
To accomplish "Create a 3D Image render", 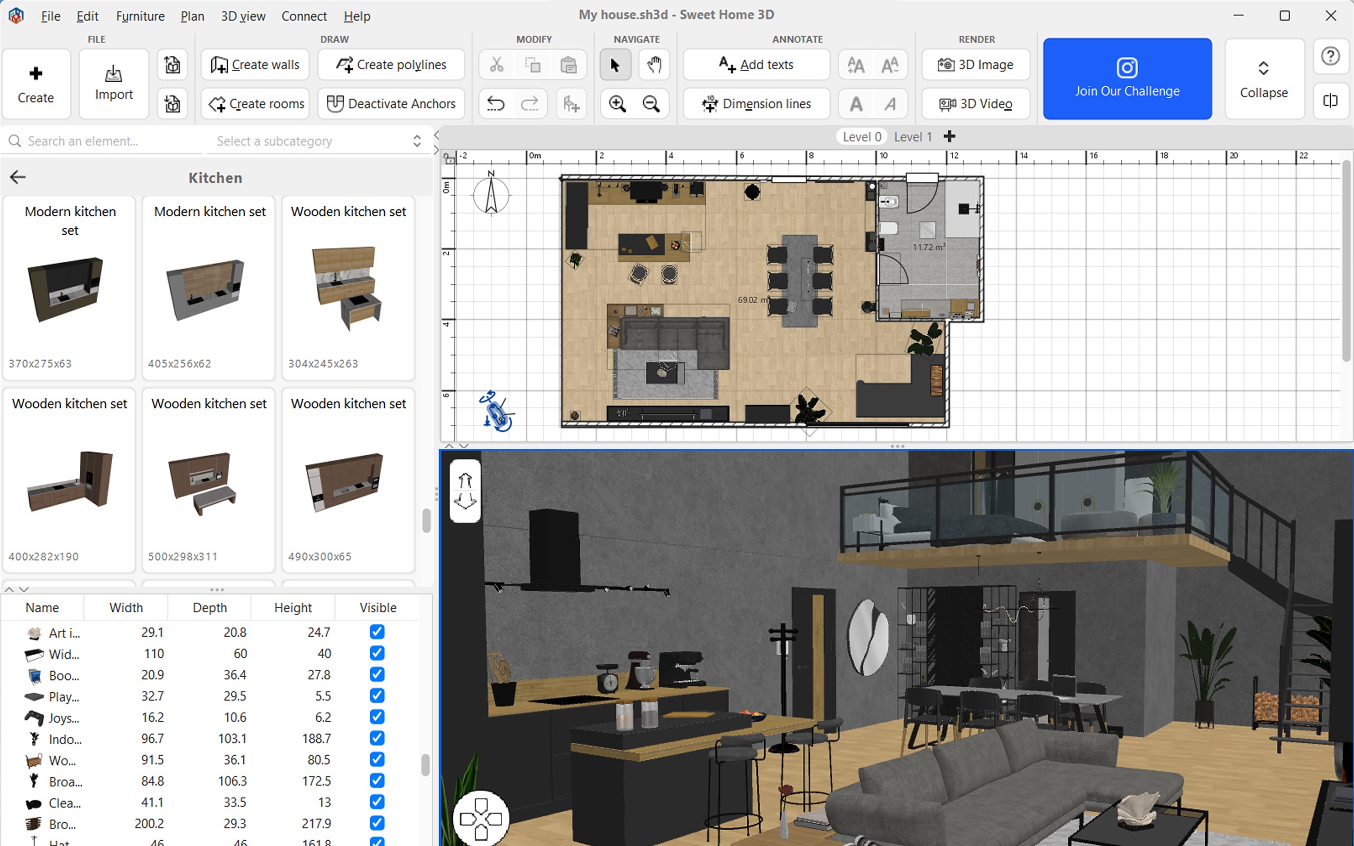I will point(975,65).
